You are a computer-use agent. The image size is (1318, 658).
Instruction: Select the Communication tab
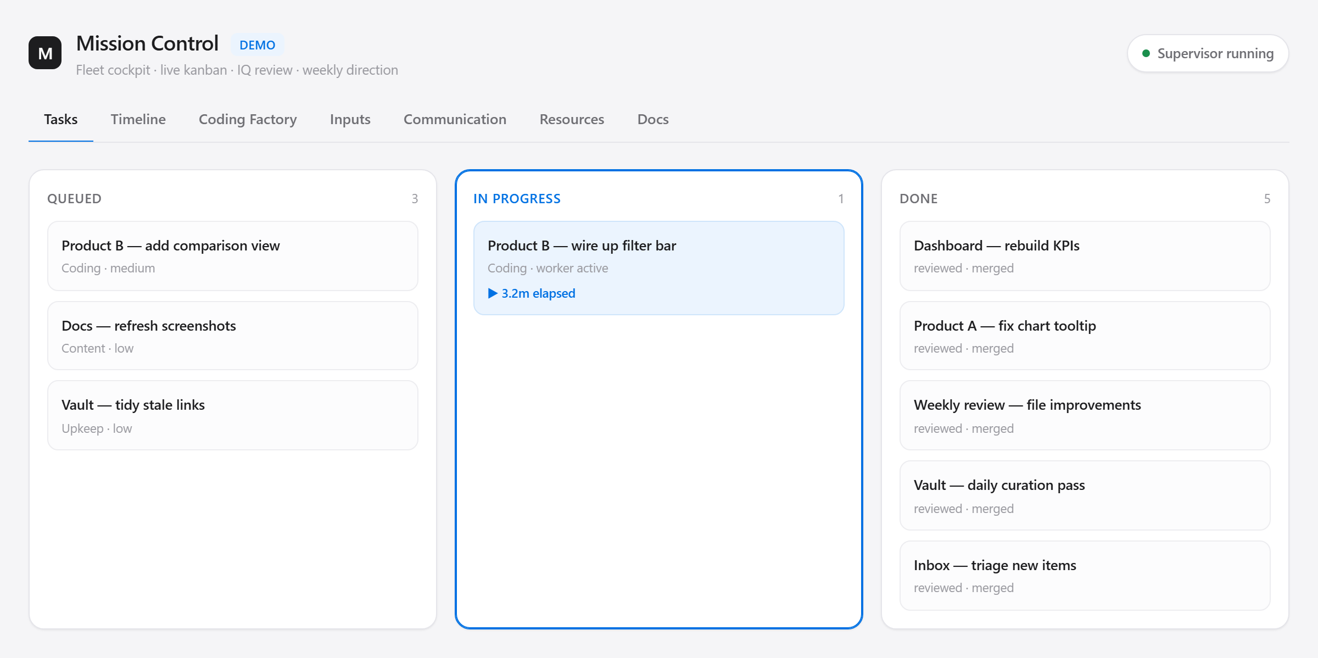(x=455, y=119)
